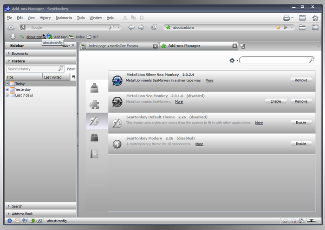Open the last category with checkmark icon
The image size is (325, 230).
(94, 154)
